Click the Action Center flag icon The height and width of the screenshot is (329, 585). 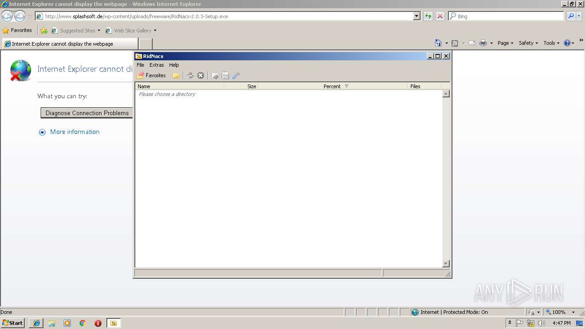(520, 323)
